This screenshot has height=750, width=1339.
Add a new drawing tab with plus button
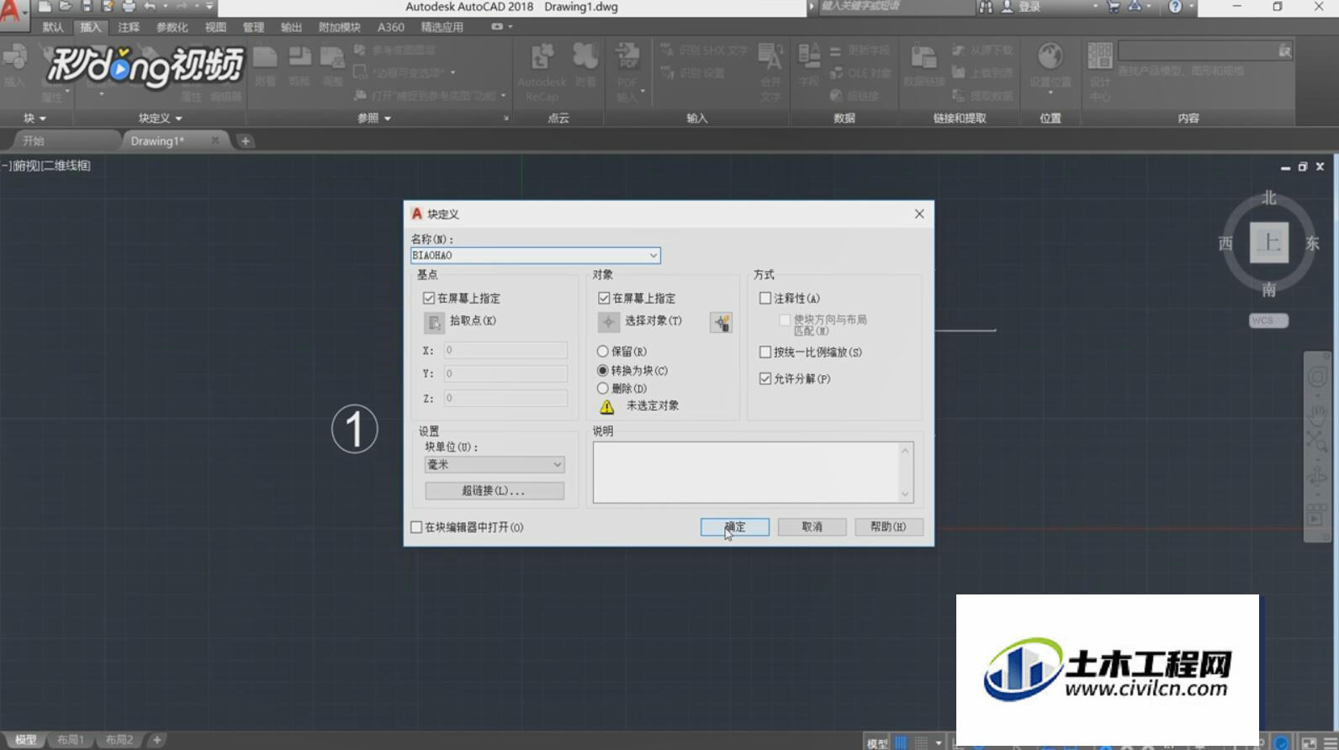point(245,141)
